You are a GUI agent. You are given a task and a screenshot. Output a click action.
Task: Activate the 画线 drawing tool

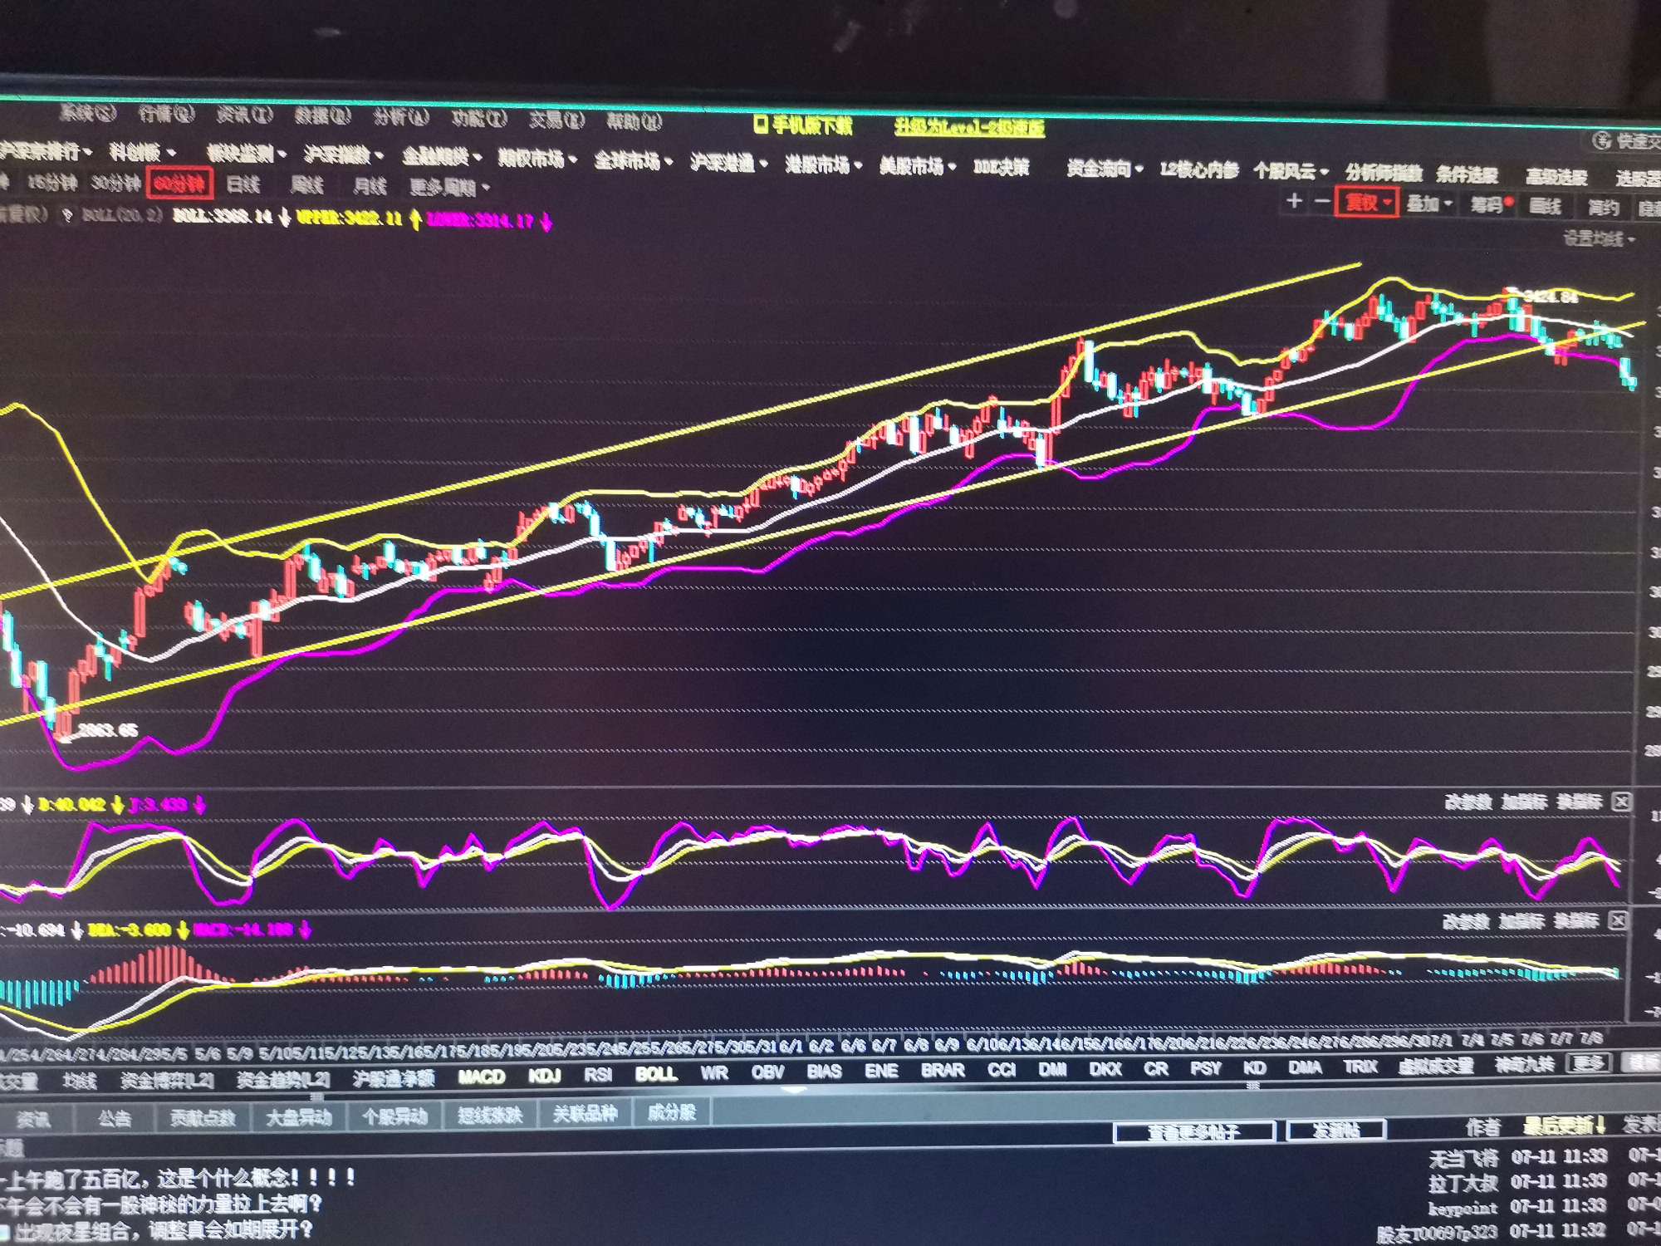pos(1546,206)
